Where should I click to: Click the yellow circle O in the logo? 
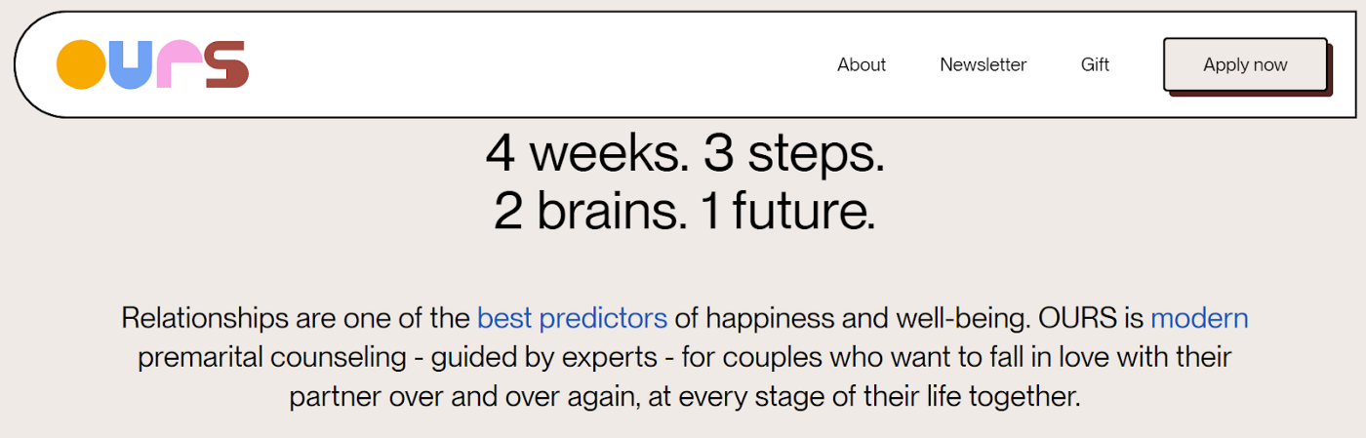(81, 65)
